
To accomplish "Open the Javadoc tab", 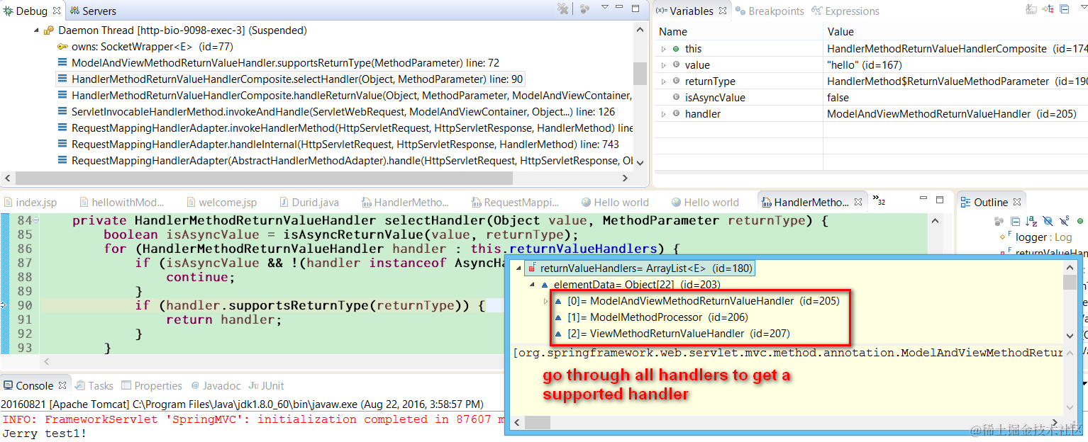I will click(216, 386).
